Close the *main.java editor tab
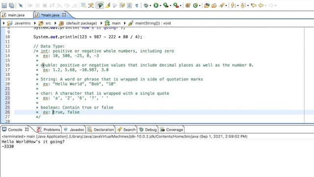The width and height of the screenshot is (314, 177). (x=64, y=15)
